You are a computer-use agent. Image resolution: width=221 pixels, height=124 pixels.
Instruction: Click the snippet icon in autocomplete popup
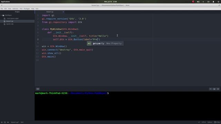click(89, 43)
